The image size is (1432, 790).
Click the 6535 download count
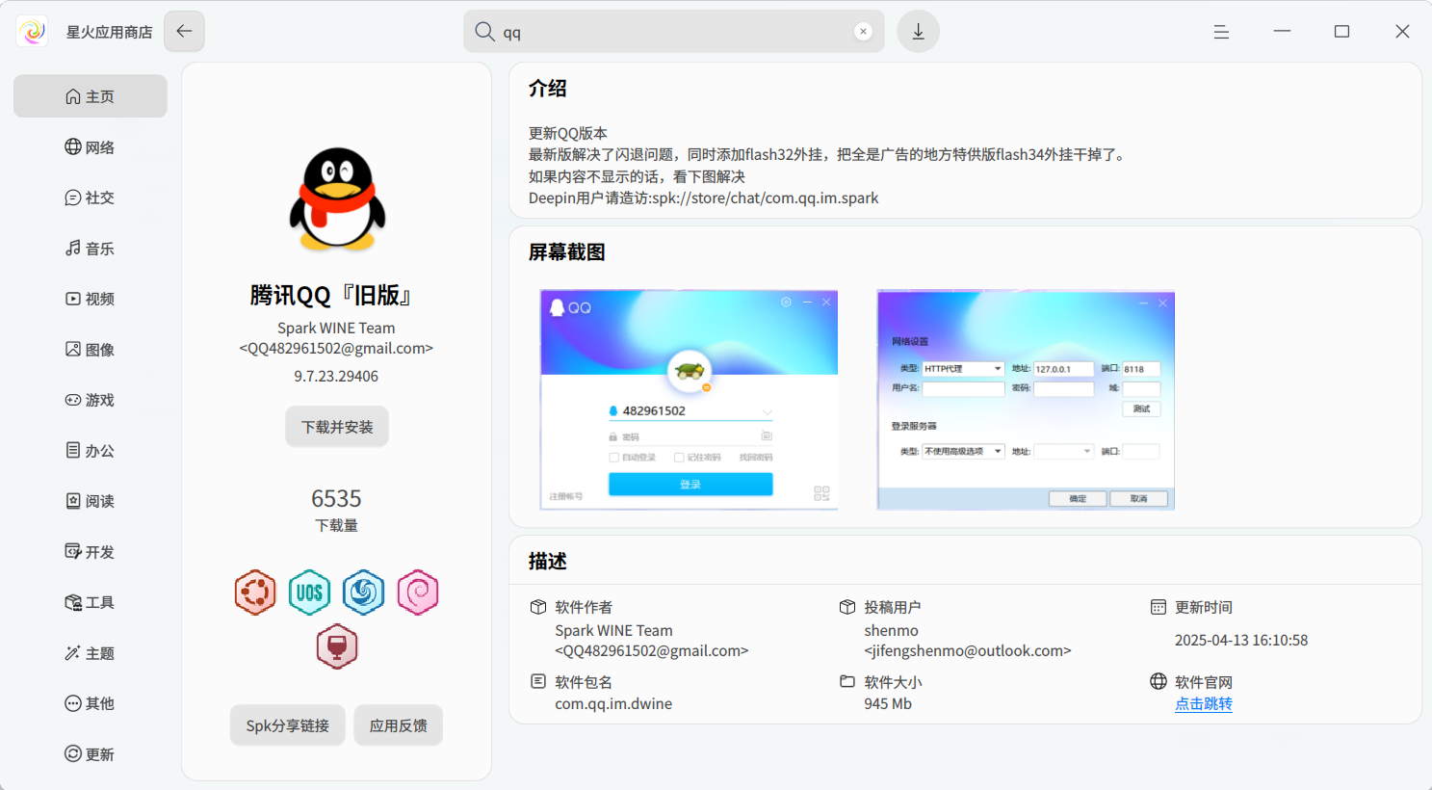[336, 498]
